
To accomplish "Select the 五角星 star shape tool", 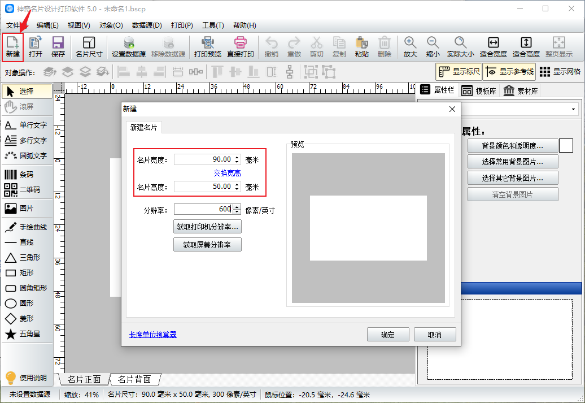I will [x=27, y=334].
